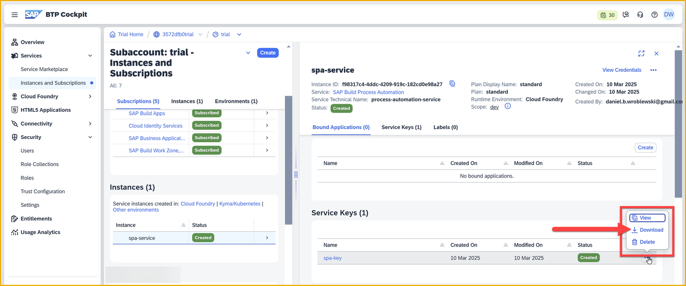
Task: Open column menu for Service Keys Modified On
Action: (570, 245)
